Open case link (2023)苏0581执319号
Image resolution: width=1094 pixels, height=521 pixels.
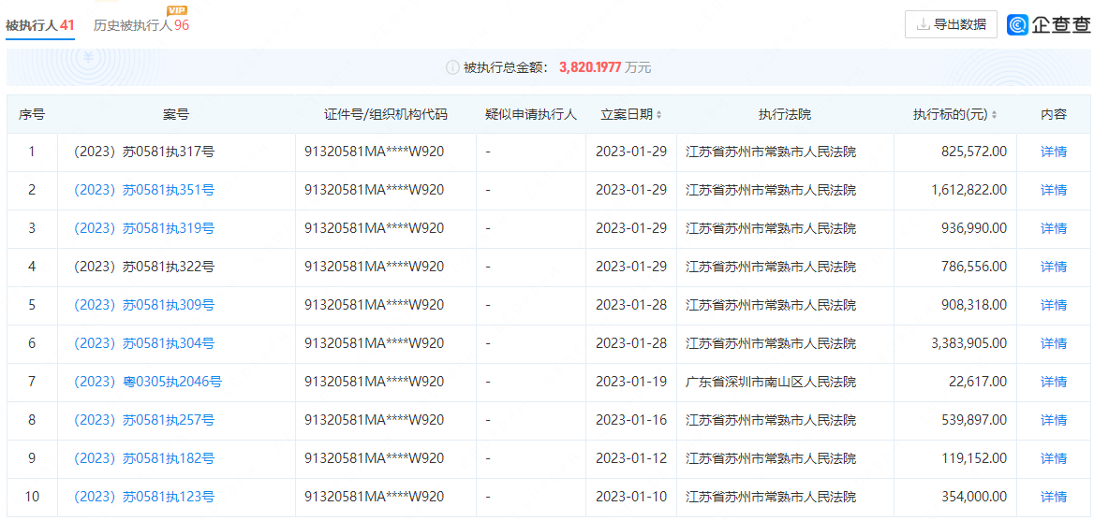coord(144,228)
